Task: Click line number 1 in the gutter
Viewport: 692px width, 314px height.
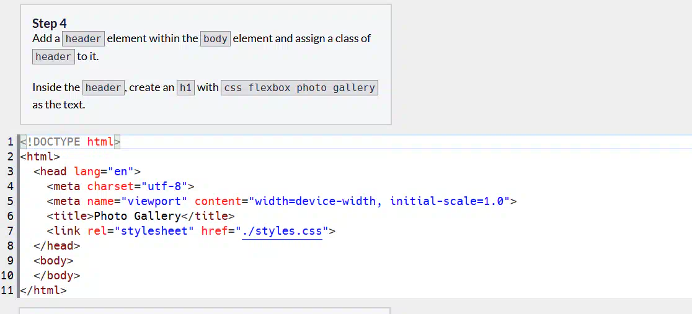Action: [x=10, y=142]
